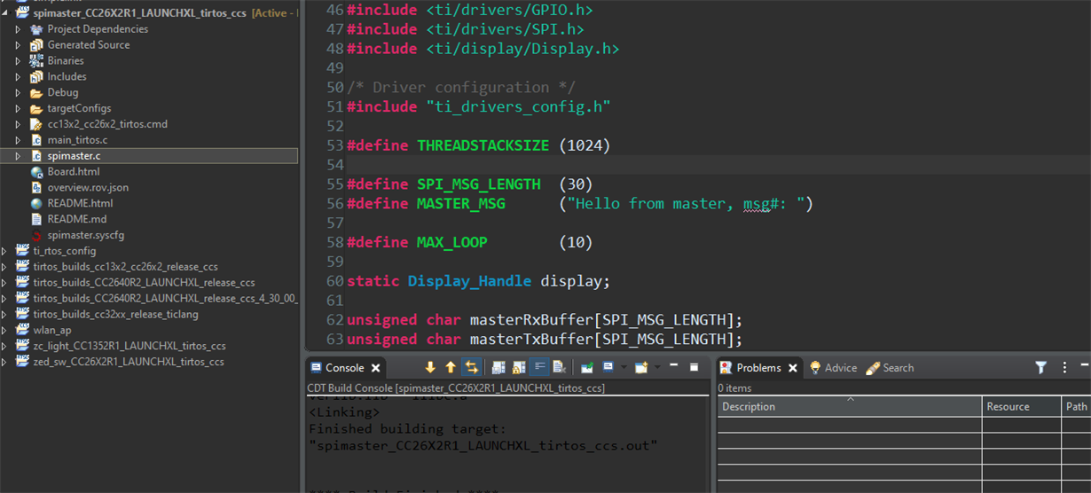Viewport: 1091px width, 493px height.
Task: Open the Display Selected Console dropdown arrow
Action: coord(624,367)
